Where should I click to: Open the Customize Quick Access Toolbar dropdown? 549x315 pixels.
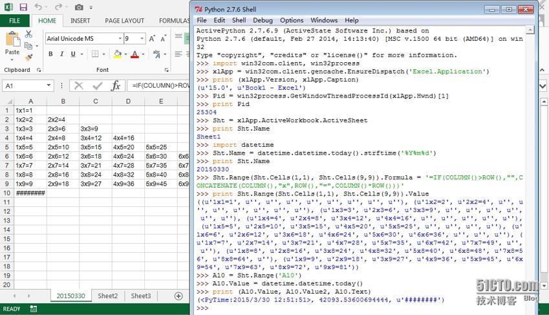(x=91, y=7)
